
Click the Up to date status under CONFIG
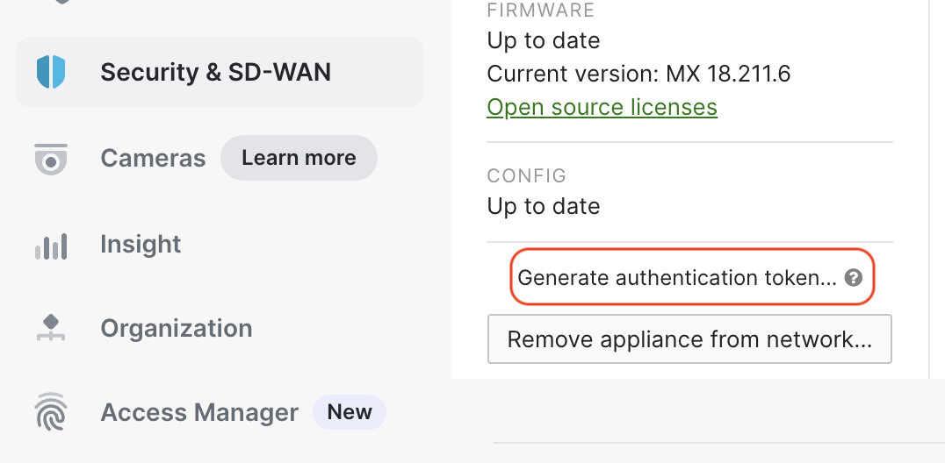[544, 207]
